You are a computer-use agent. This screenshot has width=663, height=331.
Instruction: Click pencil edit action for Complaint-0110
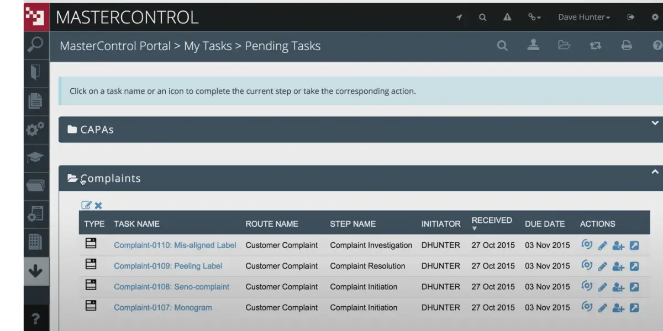[603, 245]
